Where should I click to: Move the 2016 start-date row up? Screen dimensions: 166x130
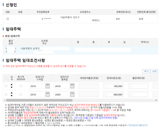tap(12, 85)
